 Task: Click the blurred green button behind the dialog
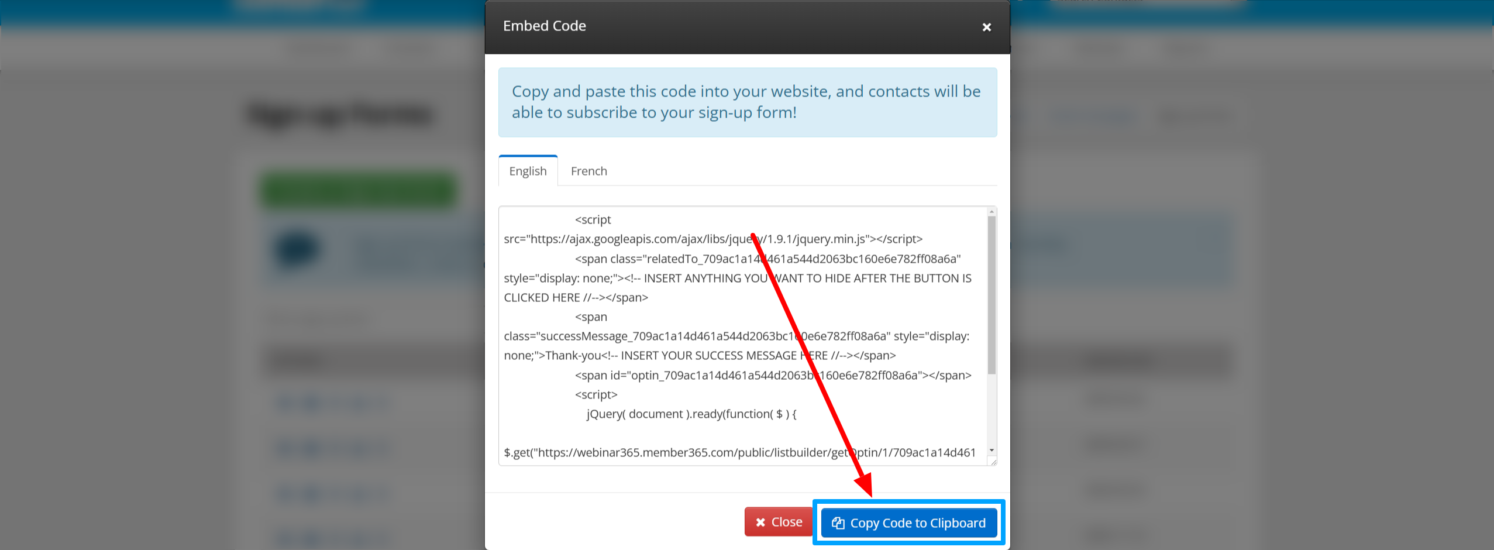pyautogui.click(x=358, y=190)
